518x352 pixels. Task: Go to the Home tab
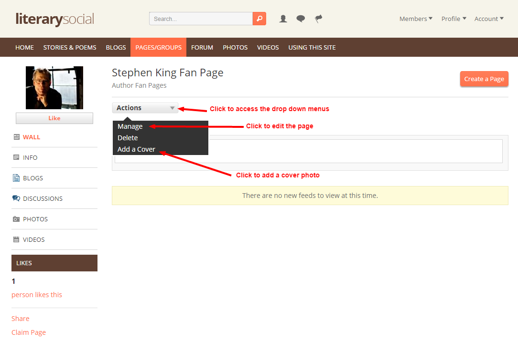(x=24, y=48)
